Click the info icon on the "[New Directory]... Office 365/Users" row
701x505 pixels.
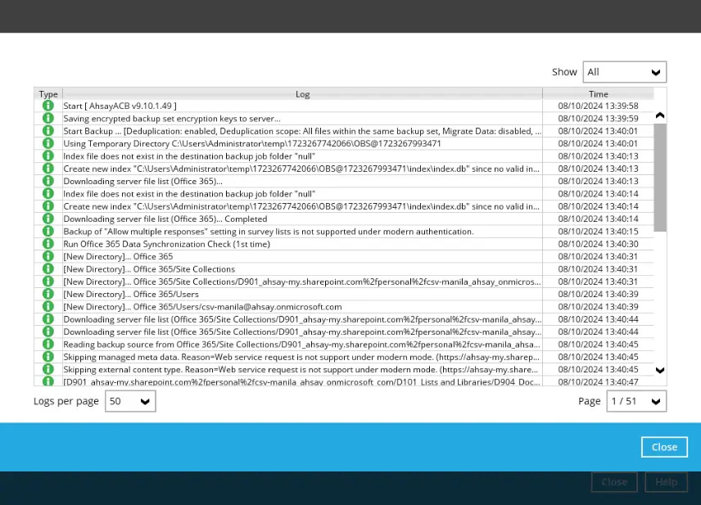[47, 294]
